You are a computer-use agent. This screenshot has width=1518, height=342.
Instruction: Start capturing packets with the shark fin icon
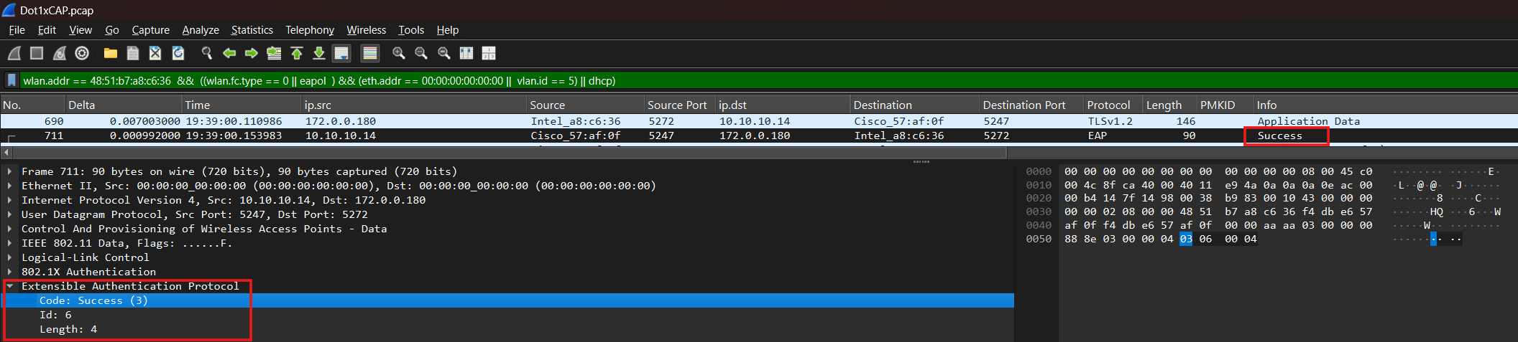tap(14, 53)
